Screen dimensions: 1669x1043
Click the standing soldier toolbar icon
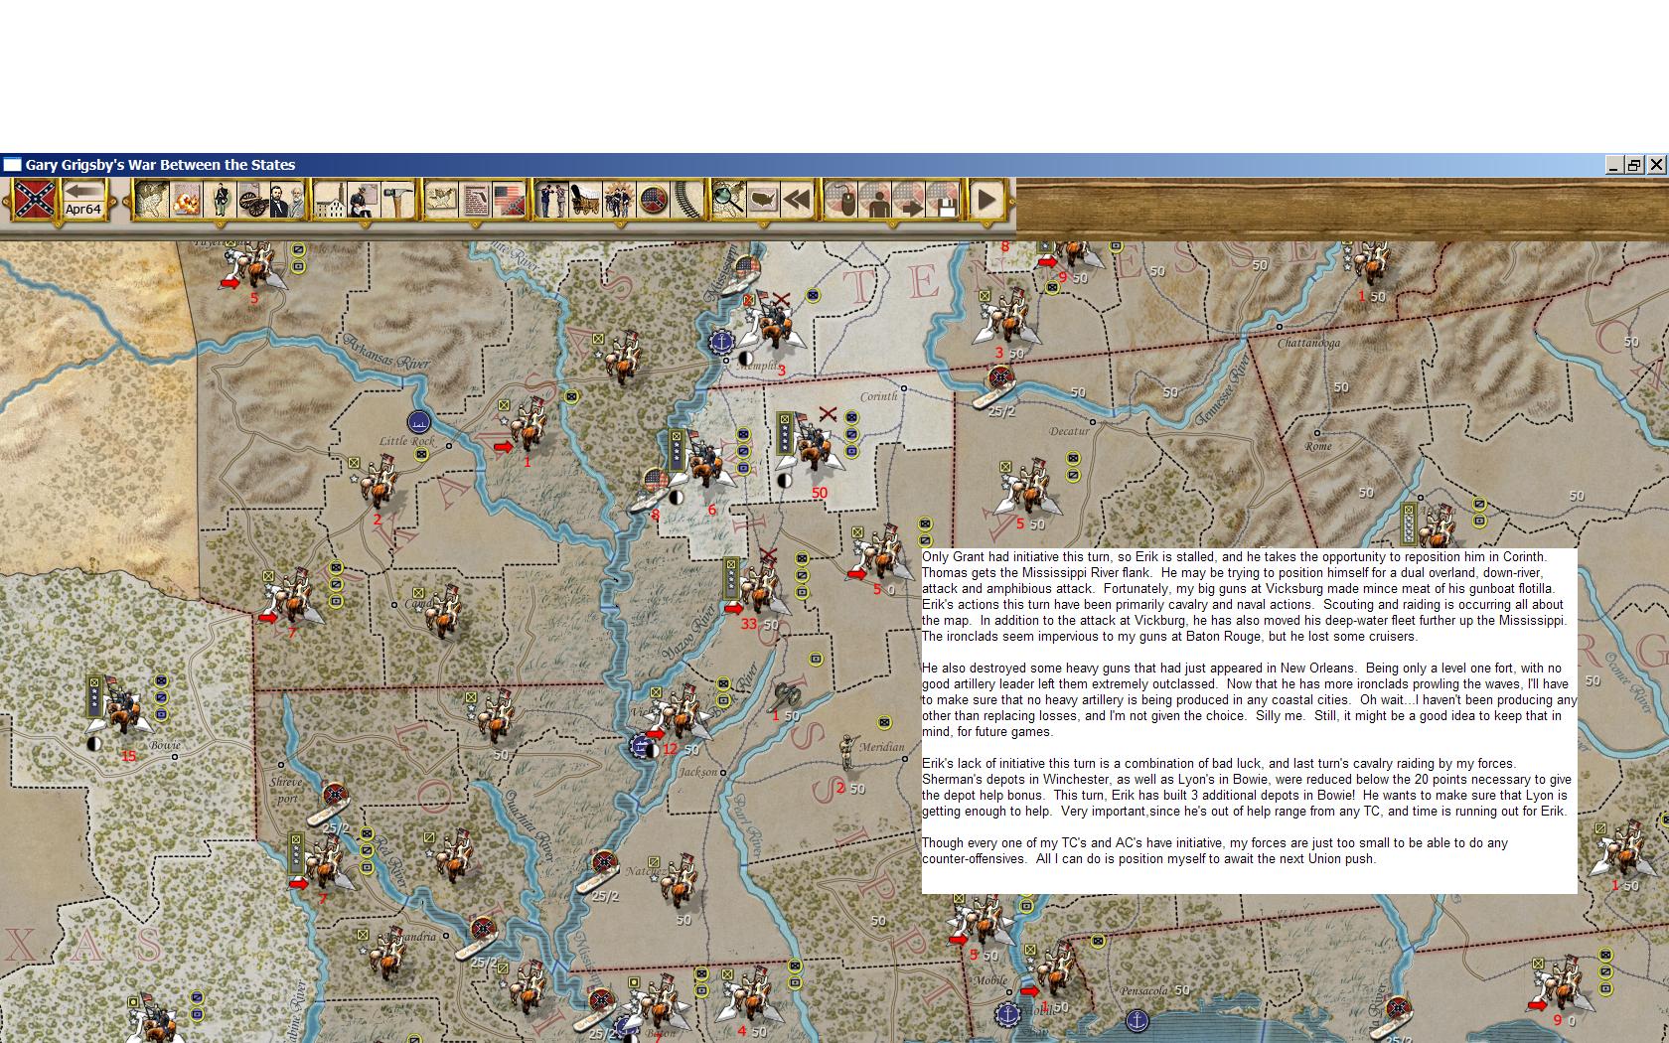[x=221, y=199]
